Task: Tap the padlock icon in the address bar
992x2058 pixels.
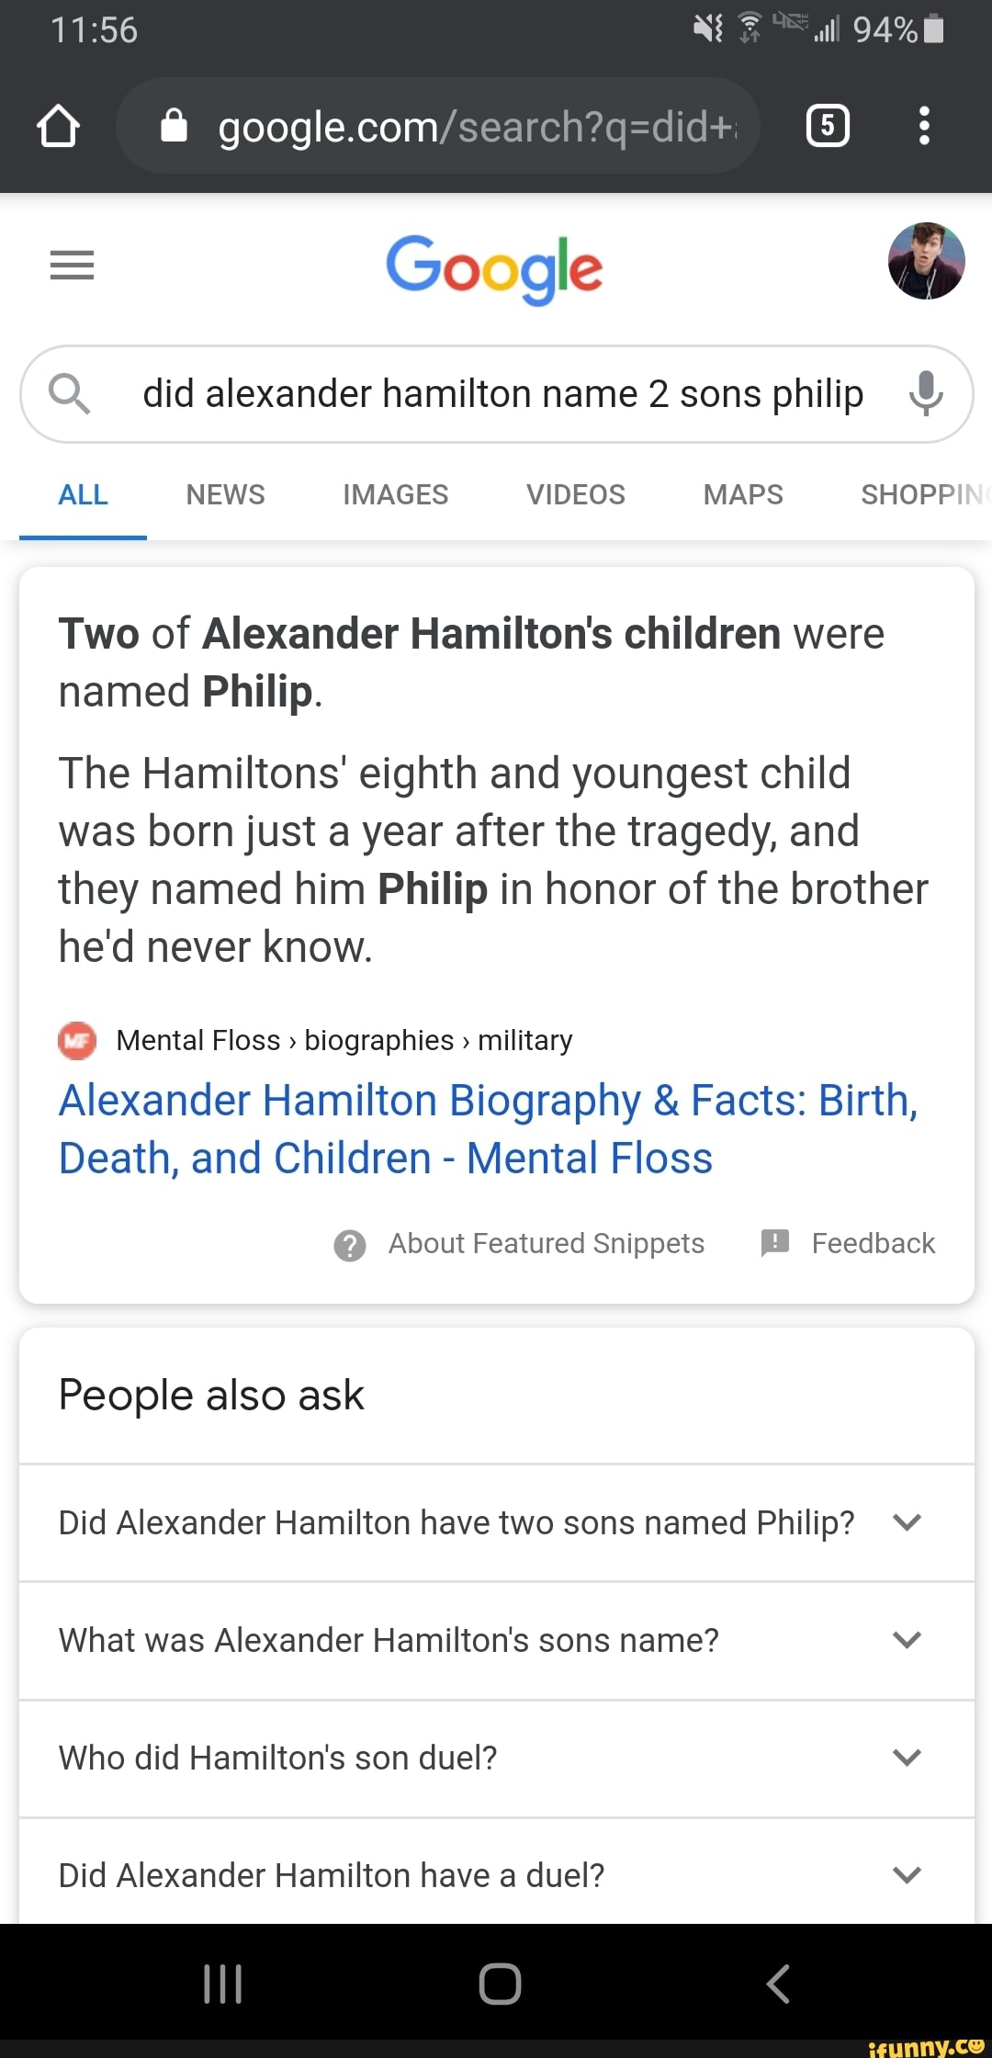Action: [x=175, y=126]
